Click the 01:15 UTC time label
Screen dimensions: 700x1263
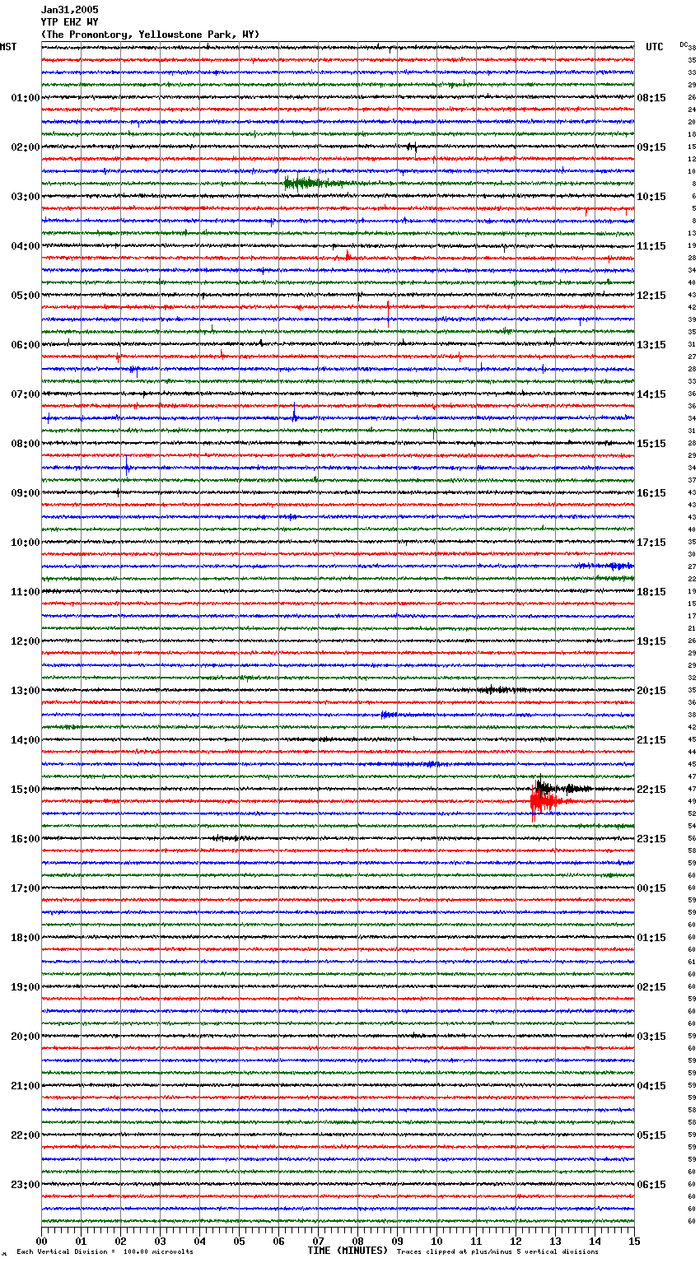[651, 938]
